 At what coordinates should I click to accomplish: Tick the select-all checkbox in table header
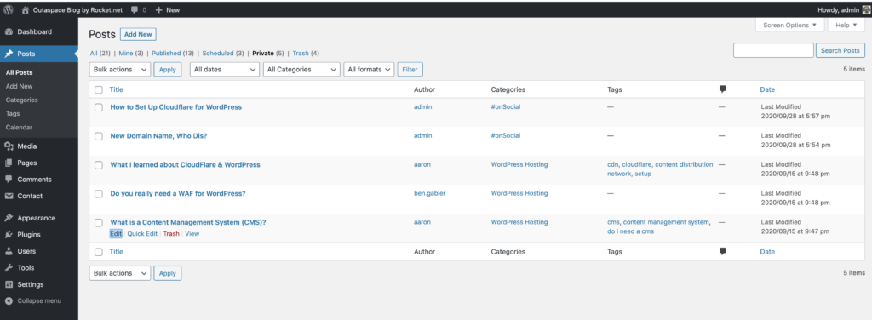[99, 89]
